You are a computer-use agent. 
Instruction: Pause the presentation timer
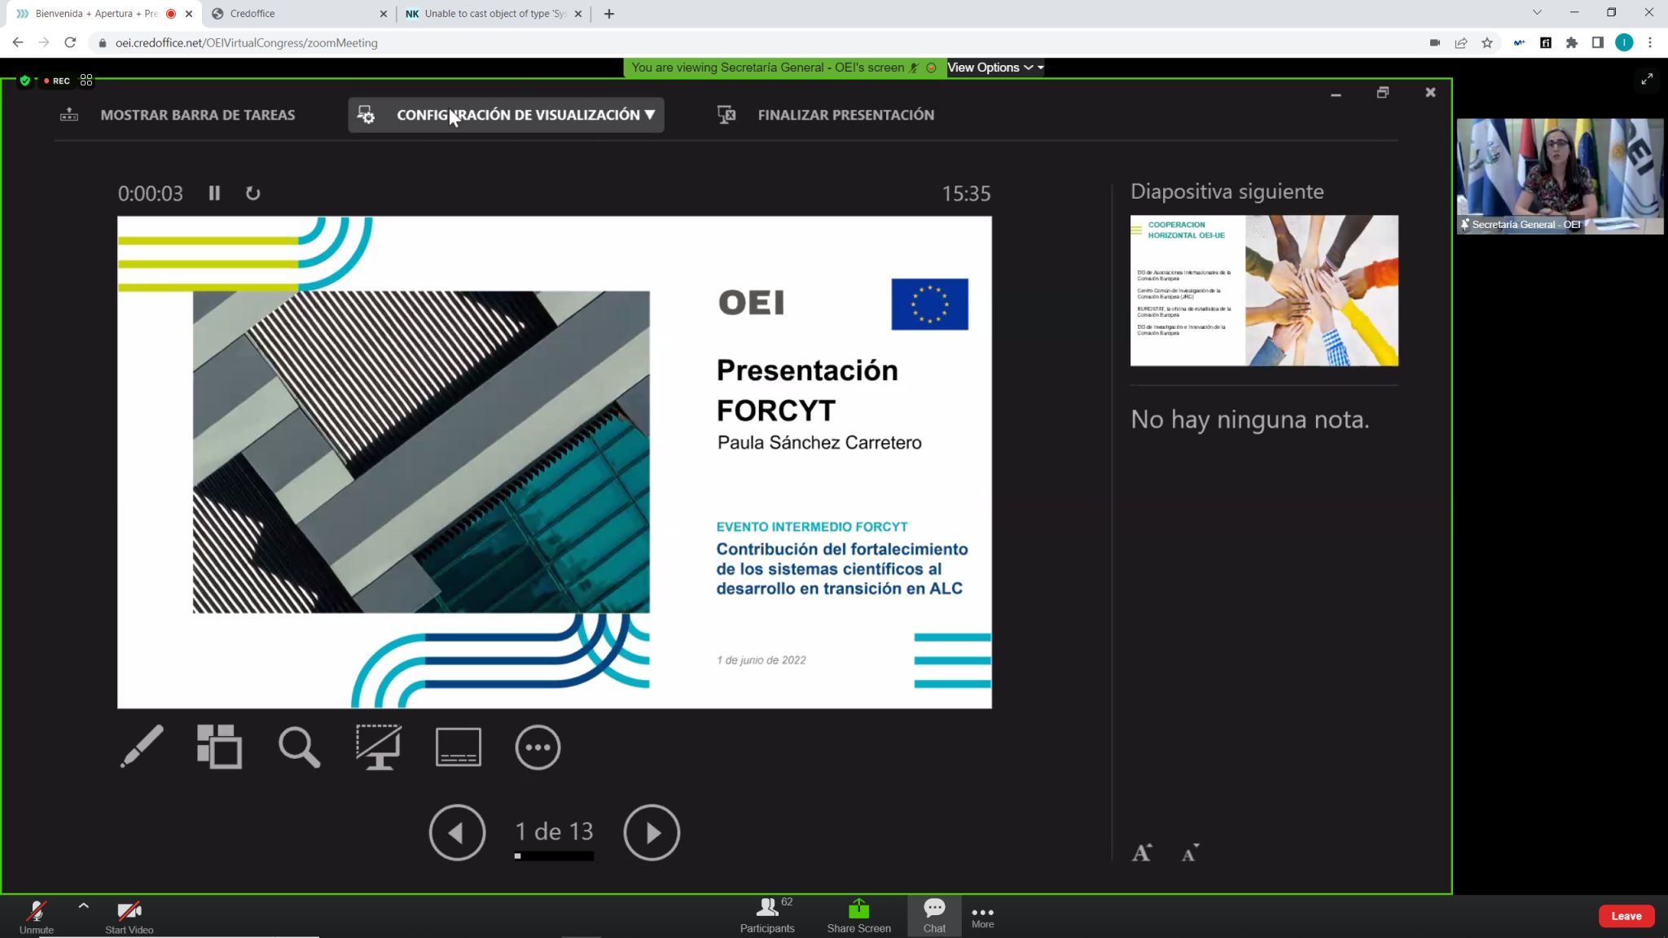[214, 193]
